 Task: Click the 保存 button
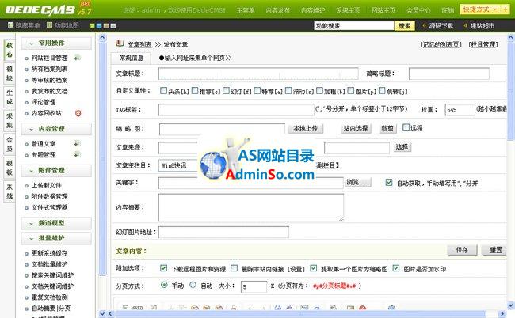(462, 250)
